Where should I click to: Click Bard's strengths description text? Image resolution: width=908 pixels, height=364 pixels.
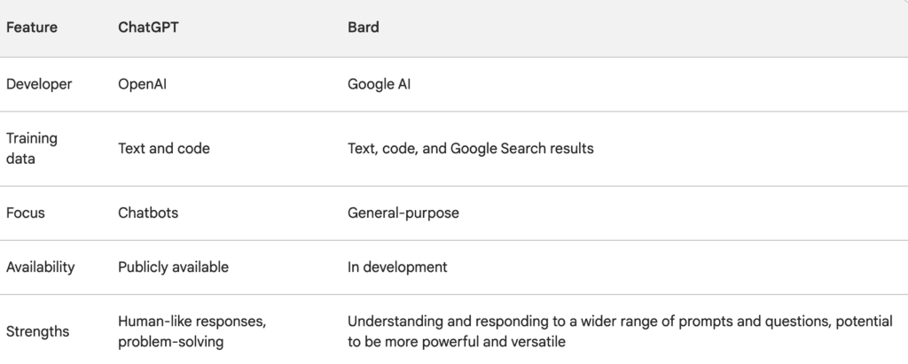[x=619, y=321]
